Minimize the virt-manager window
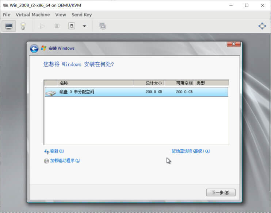The image size is (271, 213). point(231,5)
